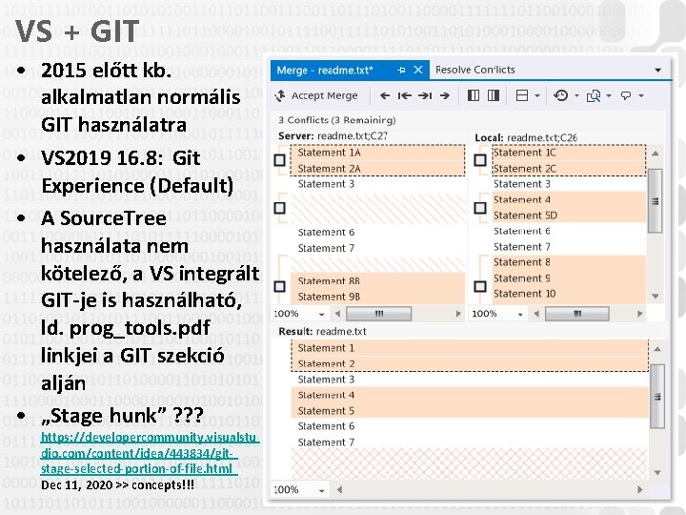Open Local pane 100% zoom dropdown
This screenshot has width=686, height=515.
(520, 315)
